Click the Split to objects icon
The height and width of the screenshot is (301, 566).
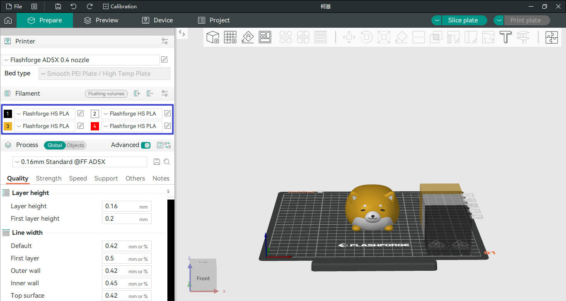click(x=285, y=37)
